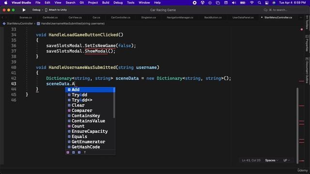The image size is (310, 174).
Task: Click the editor vertical scrollbar thumb
Action: click(x=297, y=125)
